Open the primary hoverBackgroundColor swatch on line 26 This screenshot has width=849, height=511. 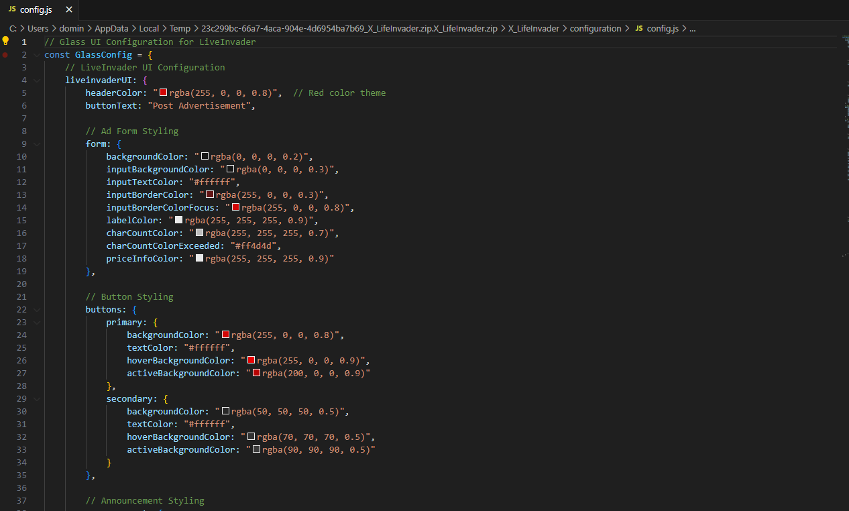[251, 360]
